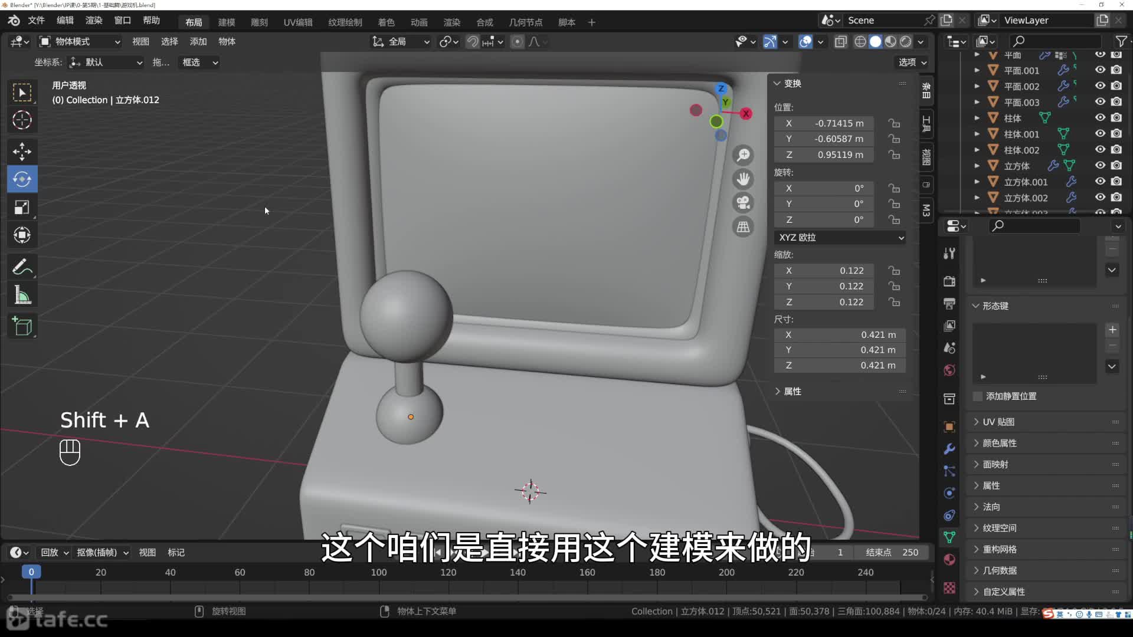The image size is (1133, 637).
Task: Activate the Rotate tool
Action: click(x=22, y=179)
